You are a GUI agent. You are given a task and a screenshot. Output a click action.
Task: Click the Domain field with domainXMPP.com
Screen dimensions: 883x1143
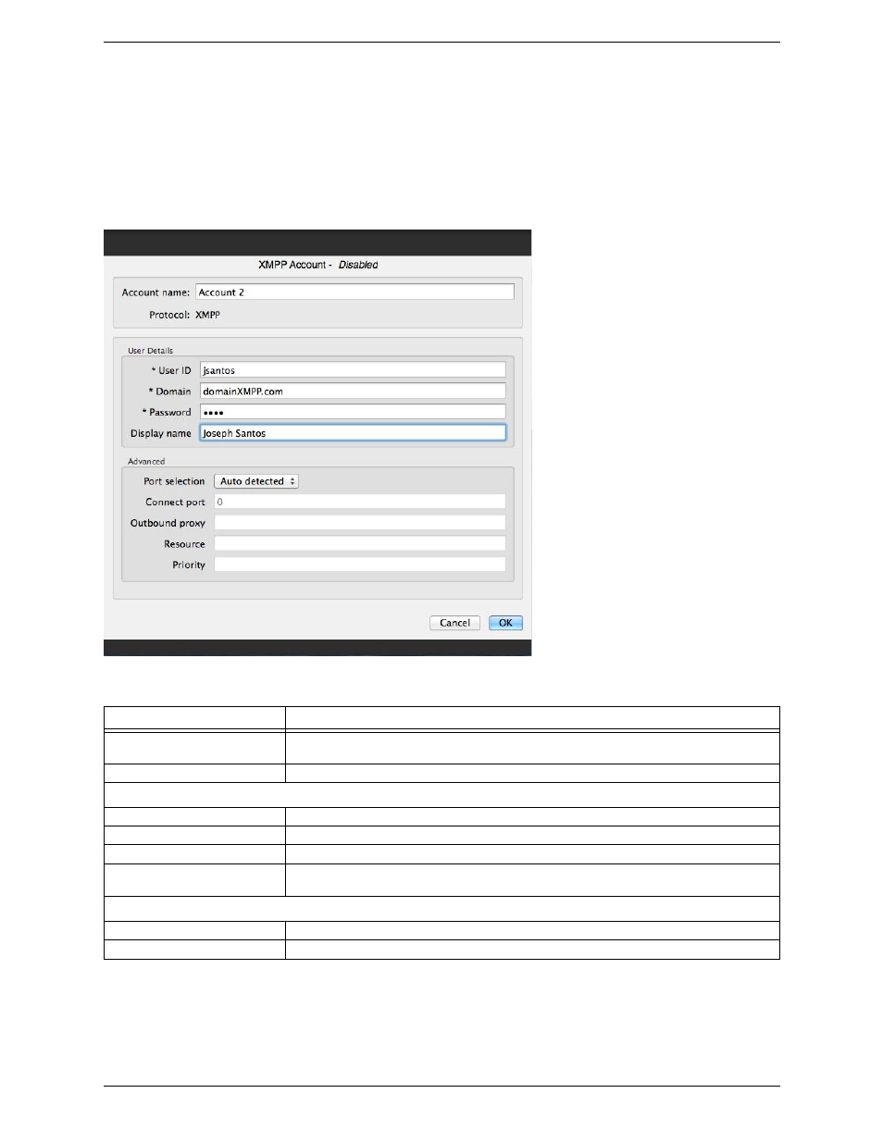pyautogui.click(x=353, y=391)
